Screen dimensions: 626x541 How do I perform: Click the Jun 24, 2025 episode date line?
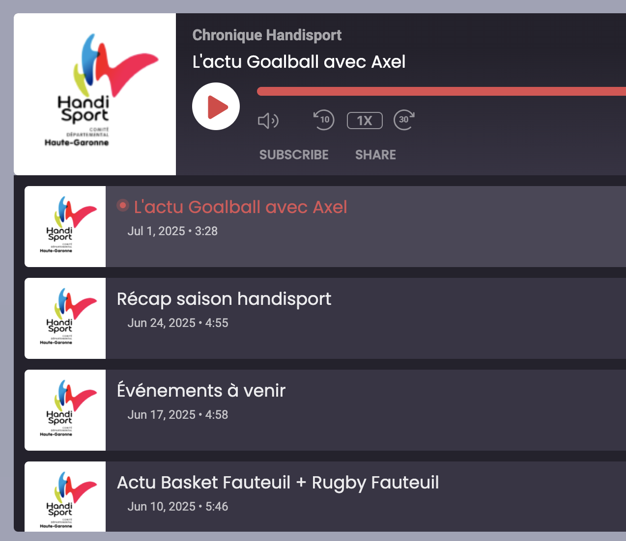click(178, 323)
